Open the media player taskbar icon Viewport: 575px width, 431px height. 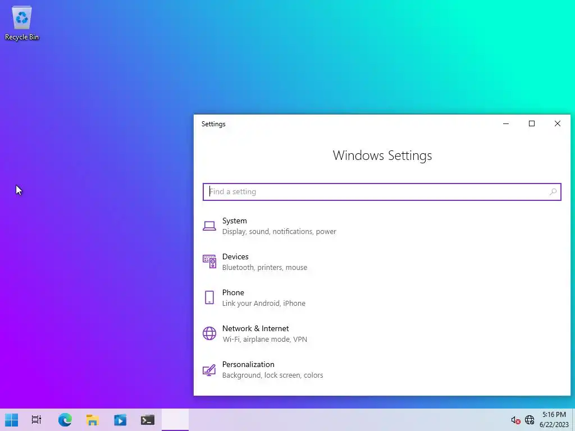tap(120, 420)
